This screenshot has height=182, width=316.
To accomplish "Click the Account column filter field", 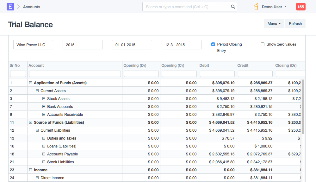I will 75,74.
